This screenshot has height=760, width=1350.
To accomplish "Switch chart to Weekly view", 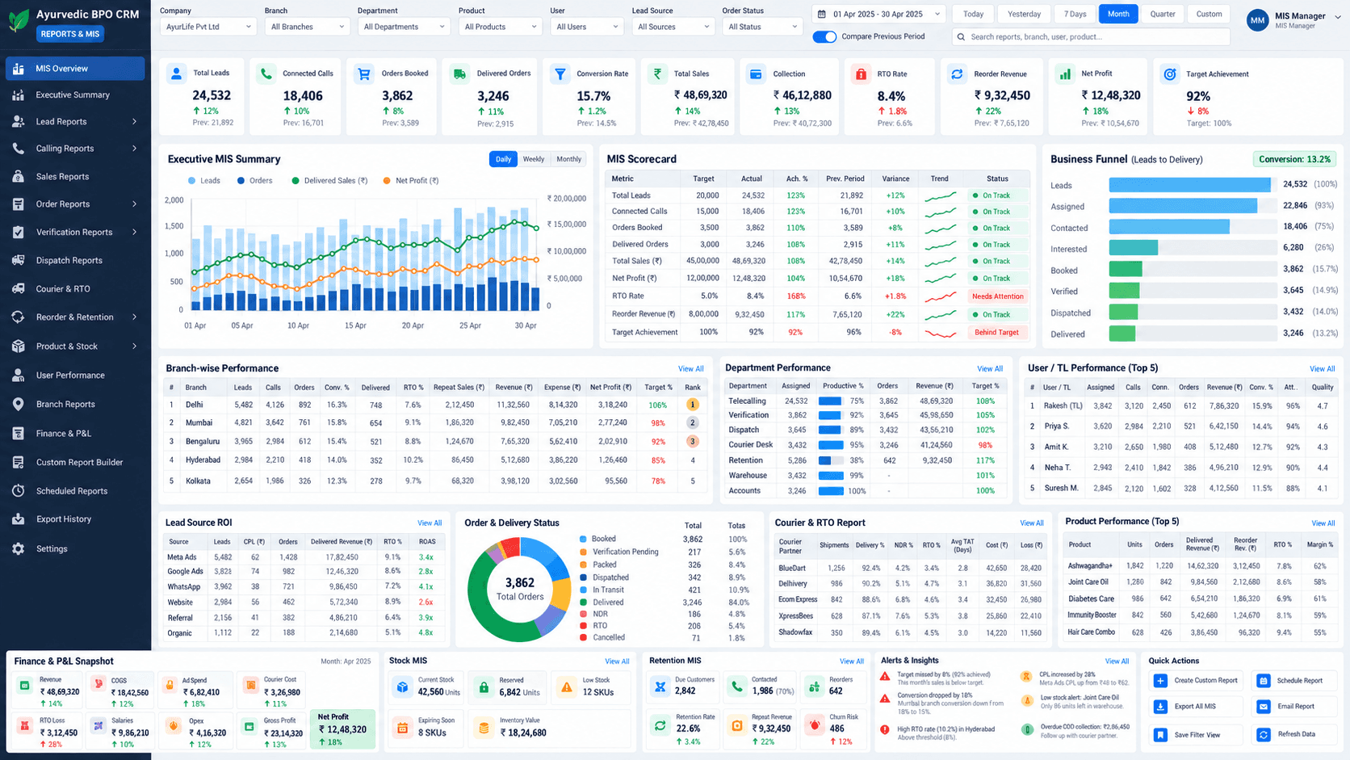I will click(x=534, y=159).
